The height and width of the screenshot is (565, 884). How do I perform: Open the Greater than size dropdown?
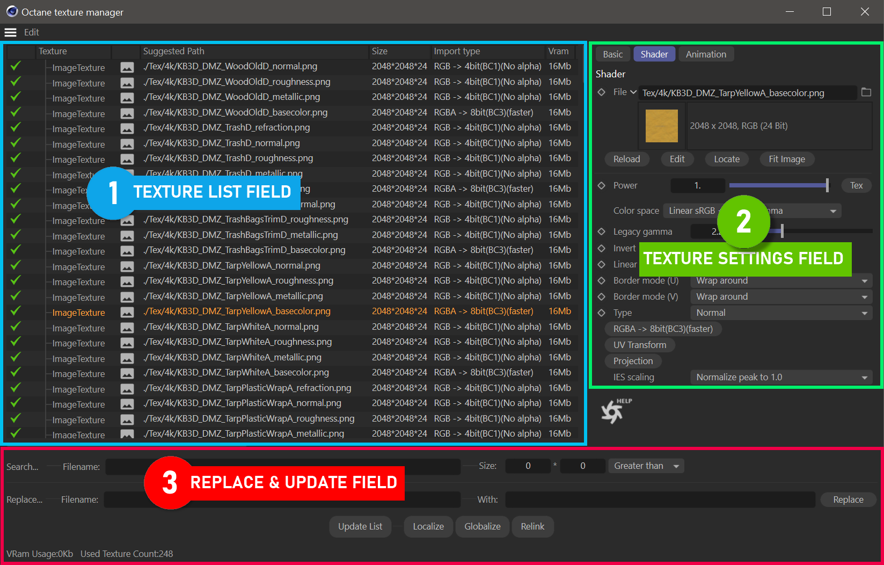(x=646, y=466)
